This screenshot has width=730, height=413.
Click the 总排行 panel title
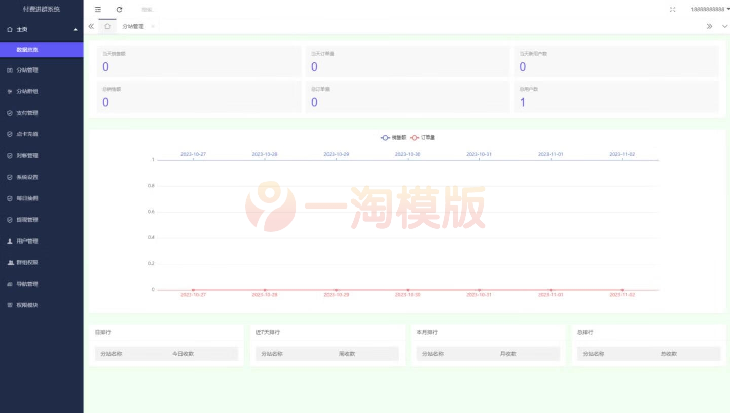click(x=585, y=332)
